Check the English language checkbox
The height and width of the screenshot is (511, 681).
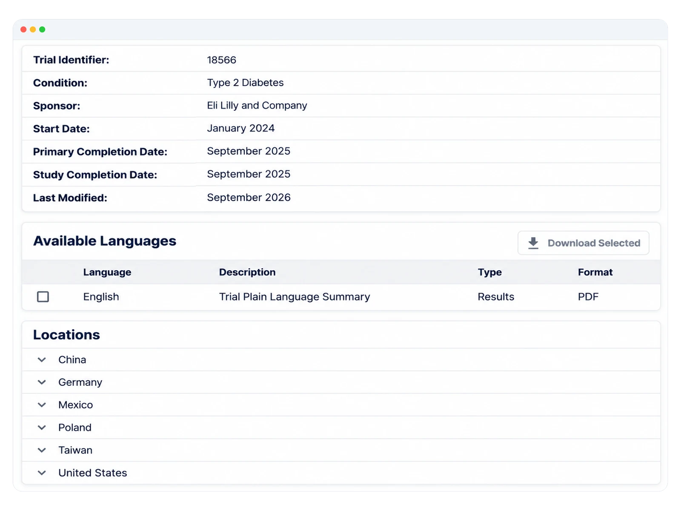click(43, 297)
